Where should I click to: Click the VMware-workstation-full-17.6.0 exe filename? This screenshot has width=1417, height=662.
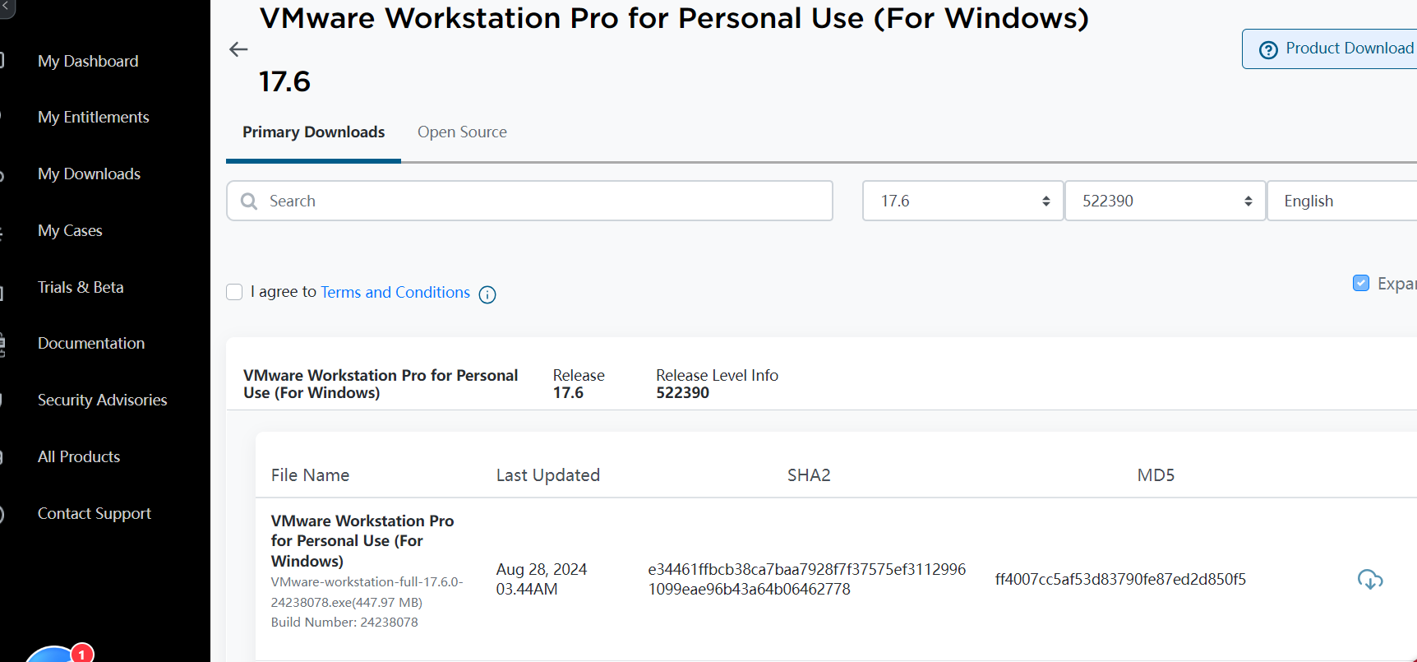point(367,591)
